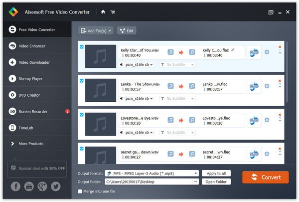
Task: Remove secret garden file with X
Action: pos(280,149)
